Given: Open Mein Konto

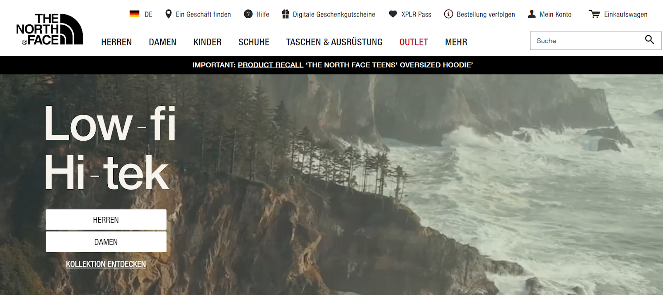Looking at the screenshot, I should tap(555, 14).
